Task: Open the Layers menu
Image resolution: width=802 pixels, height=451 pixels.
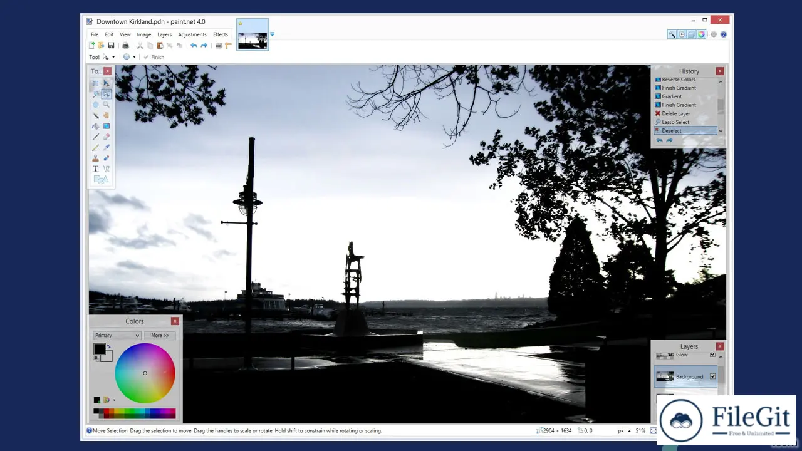Action: (164, 34)
